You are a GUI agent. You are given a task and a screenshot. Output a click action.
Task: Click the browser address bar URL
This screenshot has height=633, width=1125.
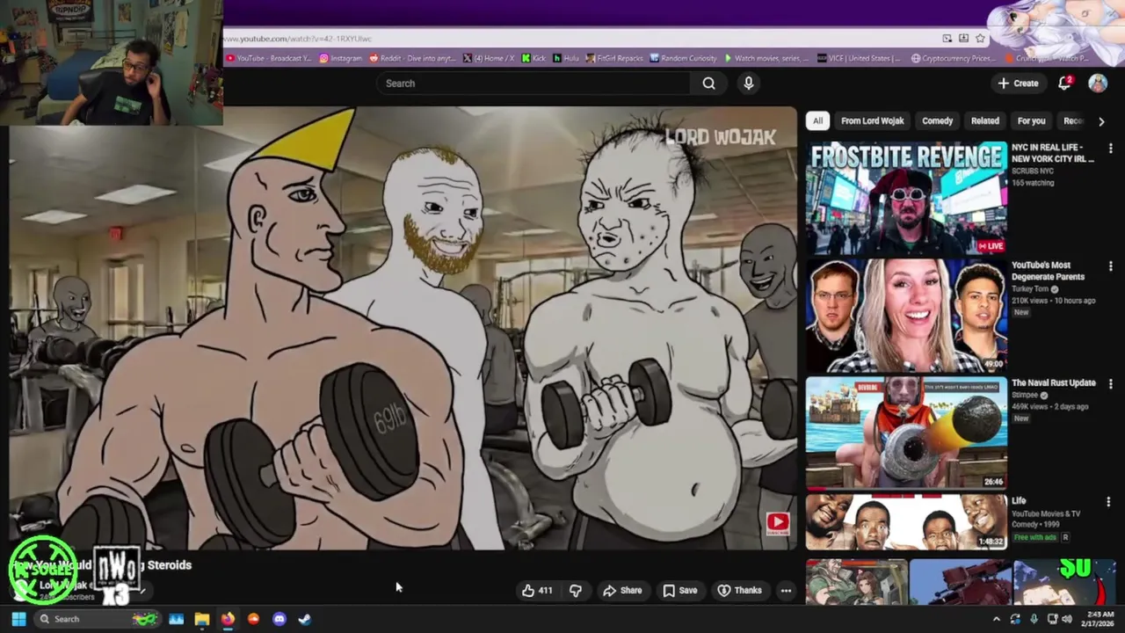coord(297,39)
